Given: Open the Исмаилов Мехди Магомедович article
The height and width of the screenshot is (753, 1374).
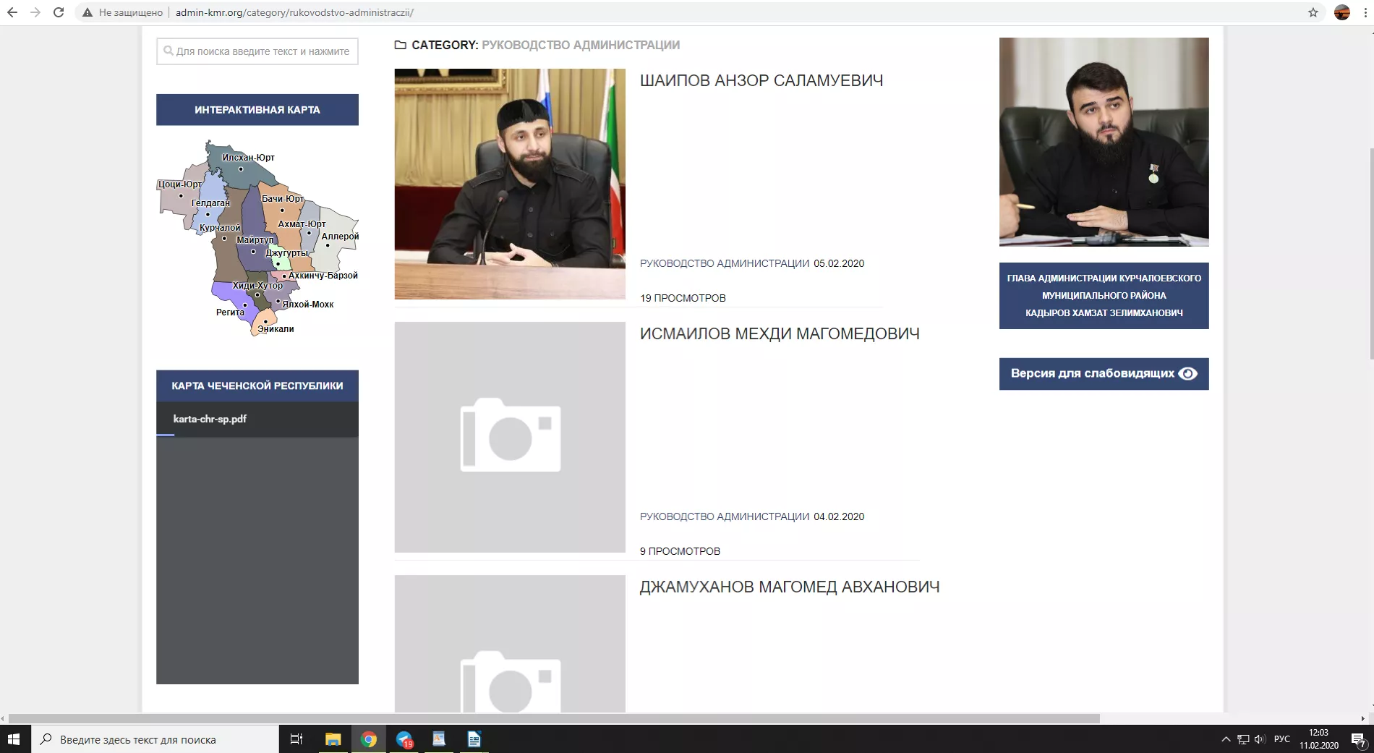Looking at the screenshot, I should pos(779,333).
